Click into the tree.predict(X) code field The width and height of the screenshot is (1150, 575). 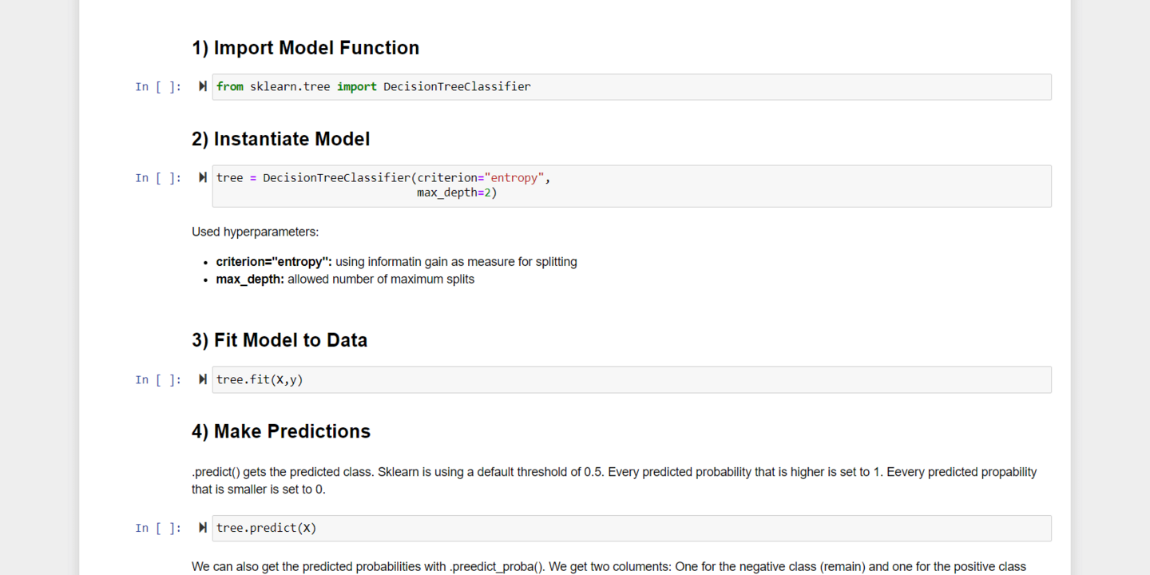click(x=639, y=529)
